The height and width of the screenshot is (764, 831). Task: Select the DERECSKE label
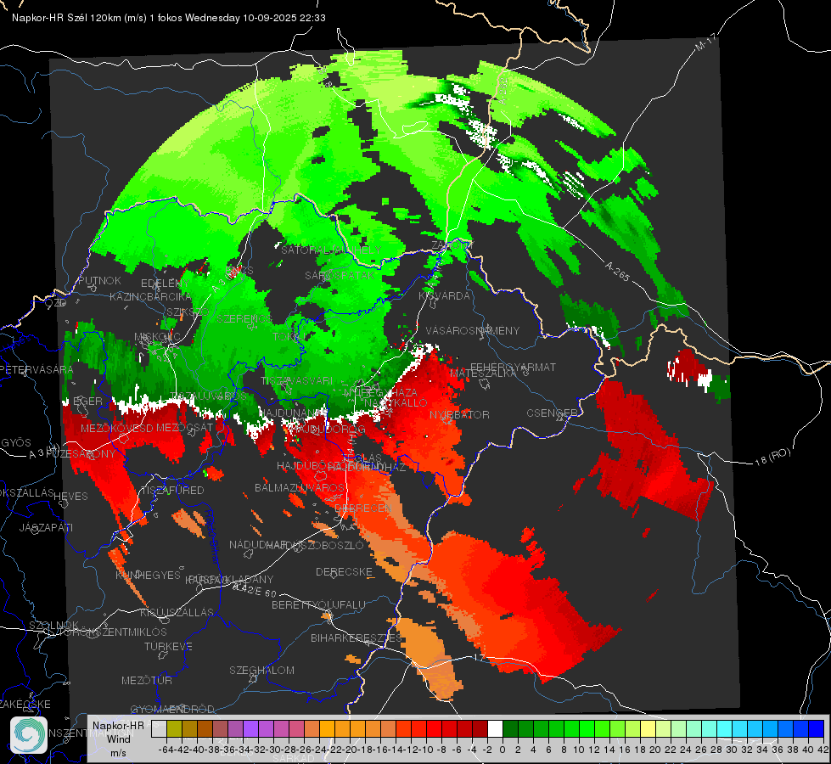point(344,572)
